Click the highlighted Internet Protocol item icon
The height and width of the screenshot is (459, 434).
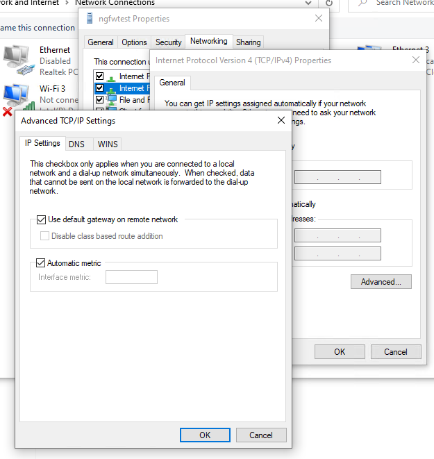(x=111, y=88)
